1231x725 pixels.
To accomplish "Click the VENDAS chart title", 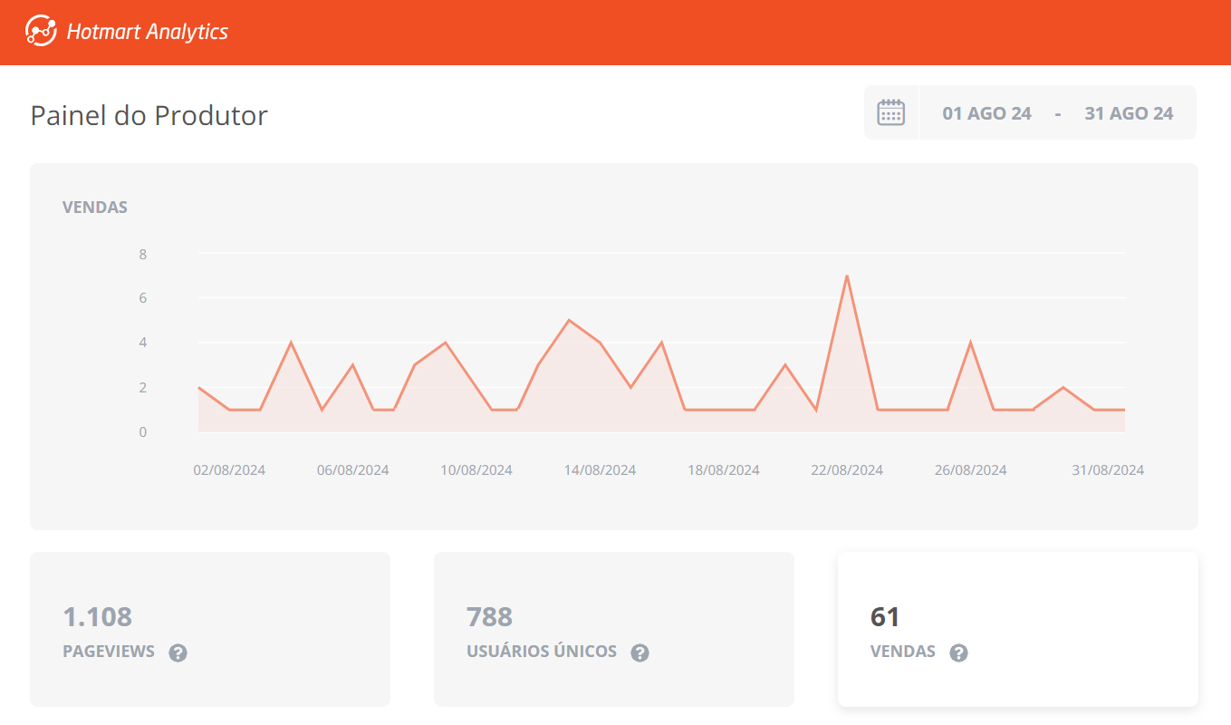I will click(x=95, y=207).
